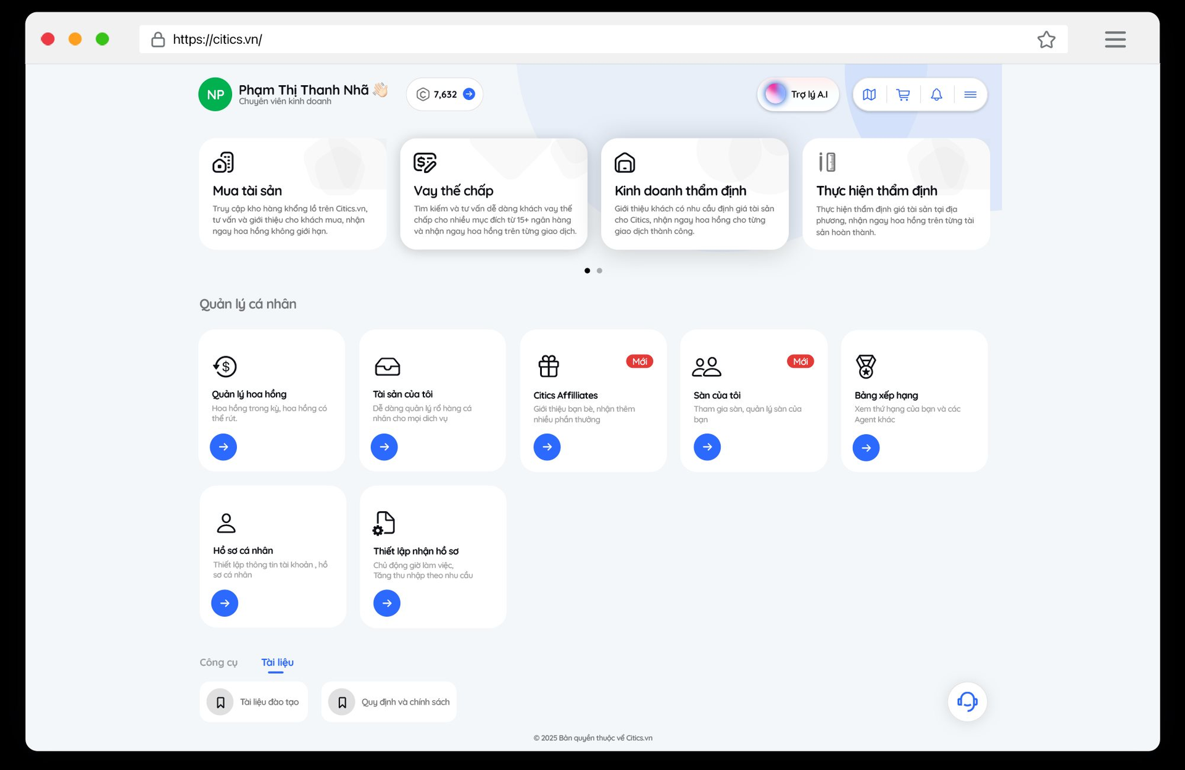Click the NP profile avatar

tap(215, 94)
